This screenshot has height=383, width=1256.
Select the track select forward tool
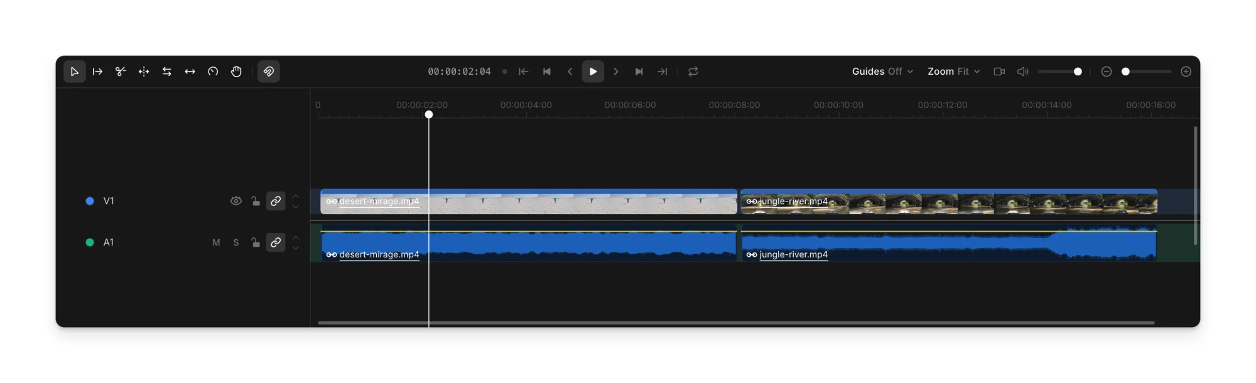(97, 72)
